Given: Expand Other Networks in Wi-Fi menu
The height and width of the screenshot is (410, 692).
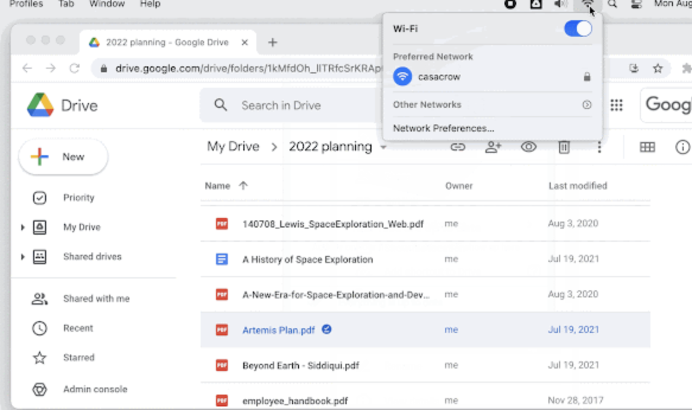Looking at the screenshot, I should pos(491,105).
